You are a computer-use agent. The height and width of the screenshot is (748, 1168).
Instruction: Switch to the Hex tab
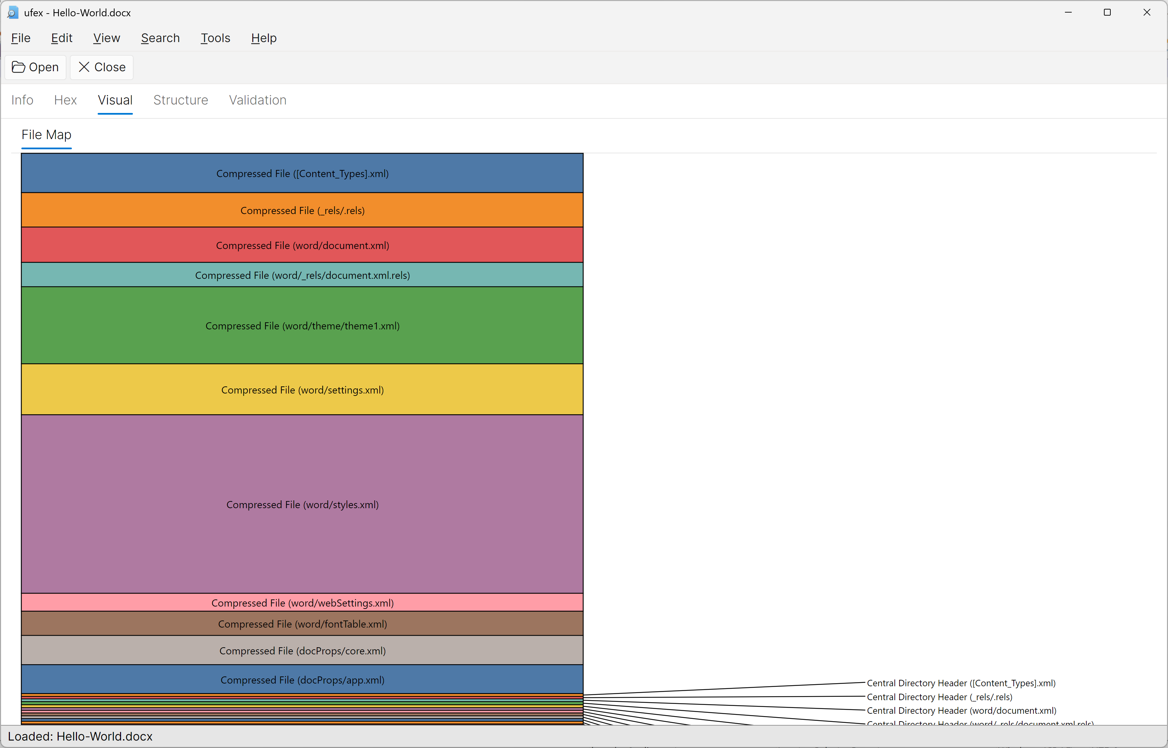(x=65, y=100)
